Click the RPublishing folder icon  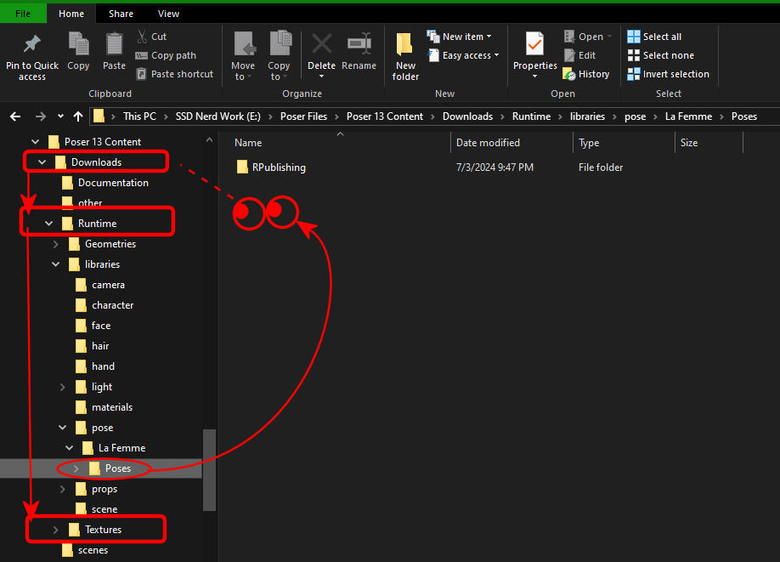tap(242, 167)
